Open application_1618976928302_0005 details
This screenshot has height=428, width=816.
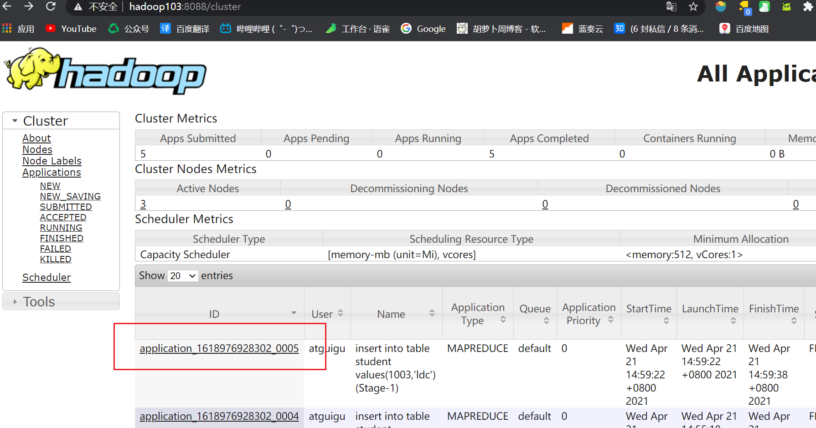(x=219, y=348)
